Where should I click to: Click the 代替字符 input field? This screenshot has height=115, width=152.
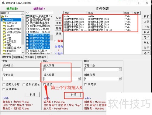pos(21,79)
